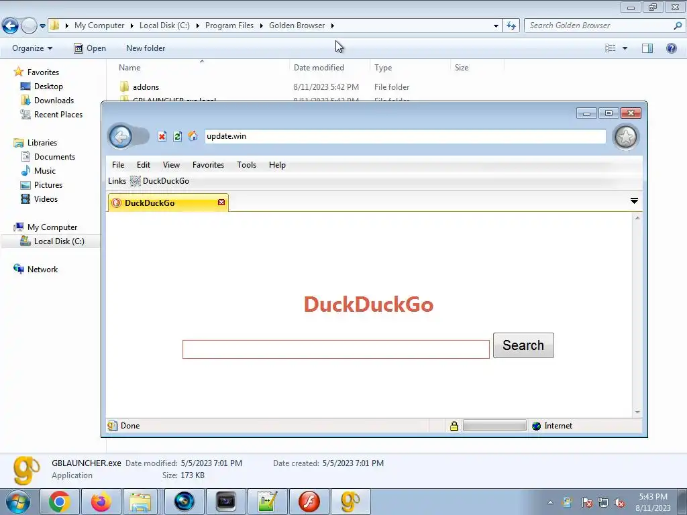Open the browser Tools menu
The height and width of the screenshot is (515, 687).
click(x=246, y=165)
